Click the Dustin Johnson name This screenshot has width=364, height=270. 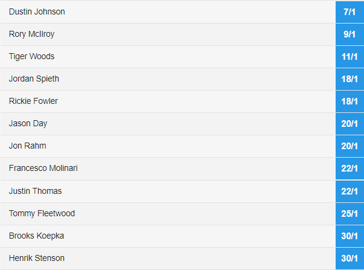(37, 12)
